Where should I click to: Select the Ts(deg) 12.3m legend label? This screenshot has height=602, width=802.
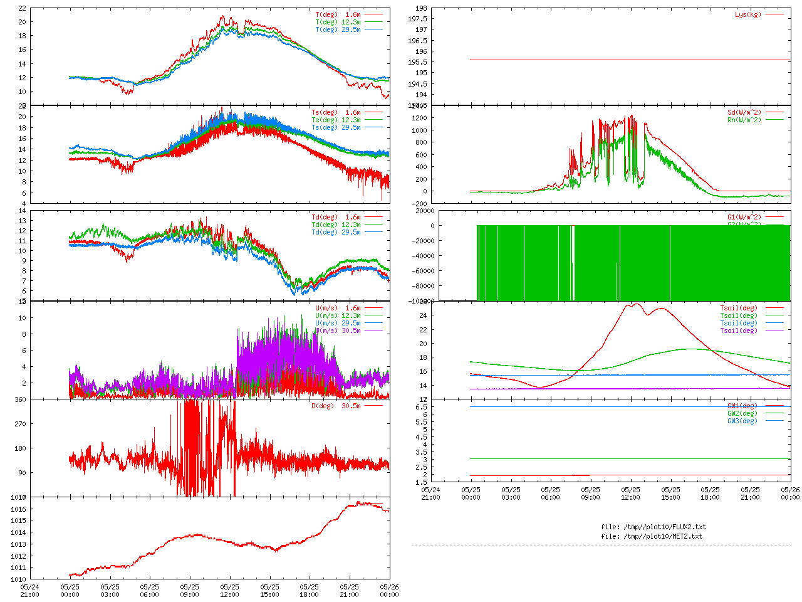(336, 120)
